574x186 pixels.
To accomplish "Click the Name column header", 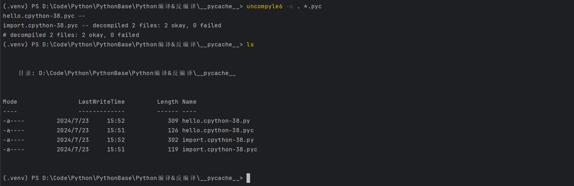I will 189,102.
